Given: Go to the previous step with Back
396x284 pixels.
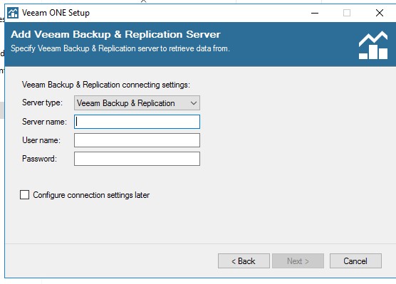Looking at the screenshot, I should (244, 261).
